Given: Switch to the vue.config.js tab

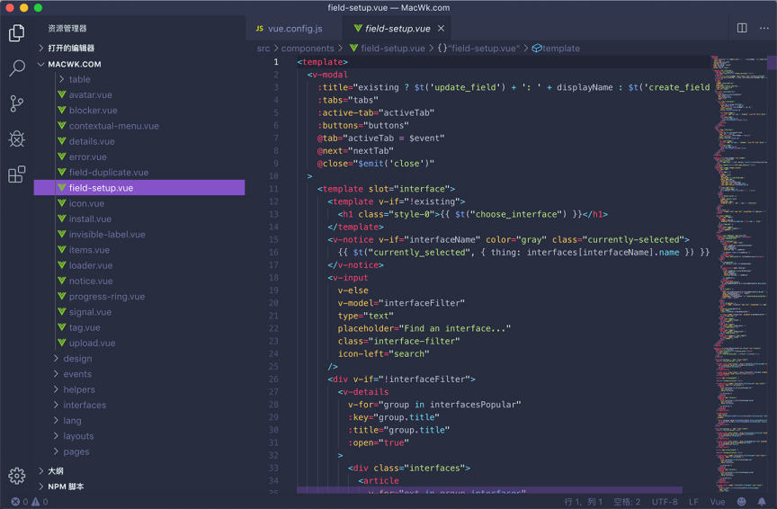Looking at the screenshot, I should (293, 29).
